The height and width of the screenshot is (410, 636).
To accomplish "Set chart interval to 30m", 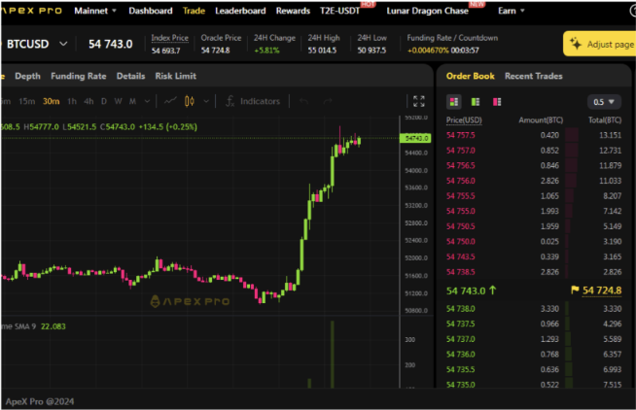I will tap(52, 101).
